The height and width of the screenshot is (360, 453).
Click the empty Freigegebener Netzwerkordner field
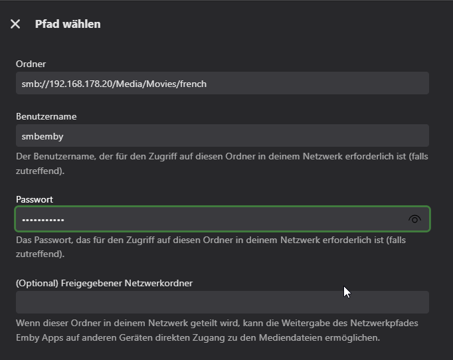(222, 302)
